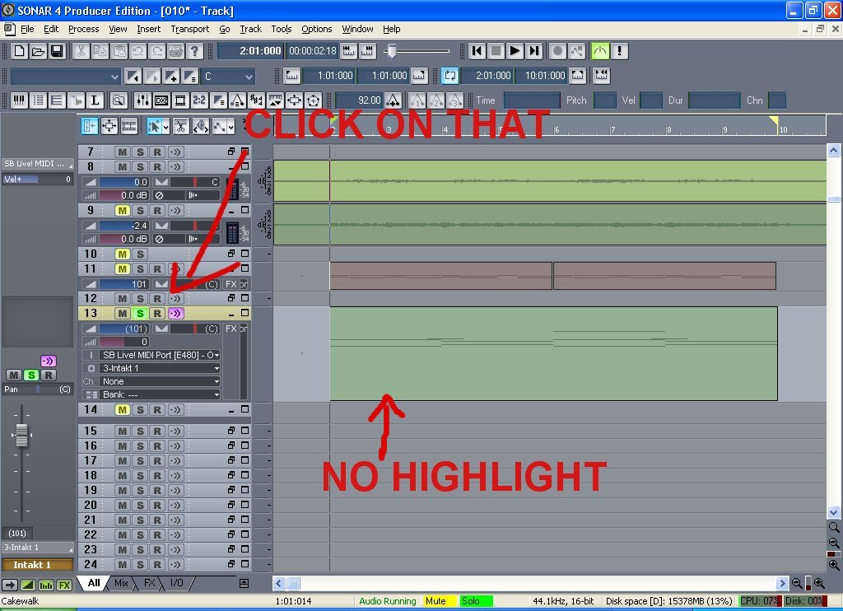Click the 3-Intakt 1 inspector output button
This screenshot has width=843, height=611.
pos(38,548)
